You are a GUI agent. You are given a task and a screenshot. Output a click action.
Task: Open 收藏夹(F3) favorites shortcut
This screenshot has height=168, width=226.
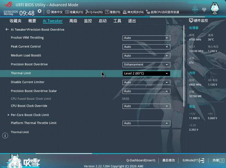point(74,12)
